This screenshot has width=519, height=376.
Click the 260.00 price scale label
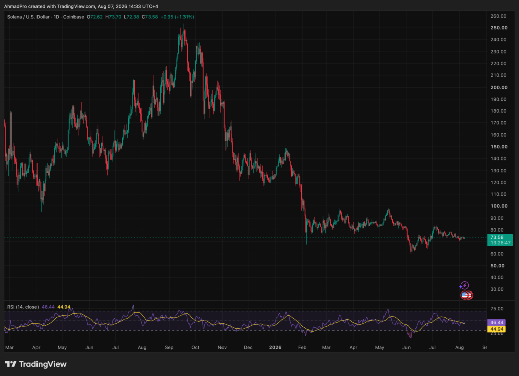(x=499, y=16)
